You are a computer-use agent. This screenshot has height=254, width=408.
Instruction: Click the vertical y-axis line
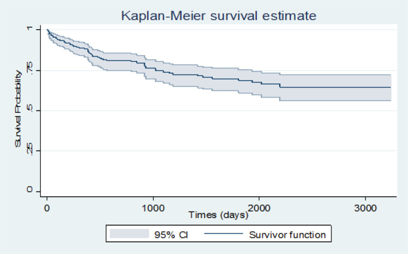(x=40, y=118)
